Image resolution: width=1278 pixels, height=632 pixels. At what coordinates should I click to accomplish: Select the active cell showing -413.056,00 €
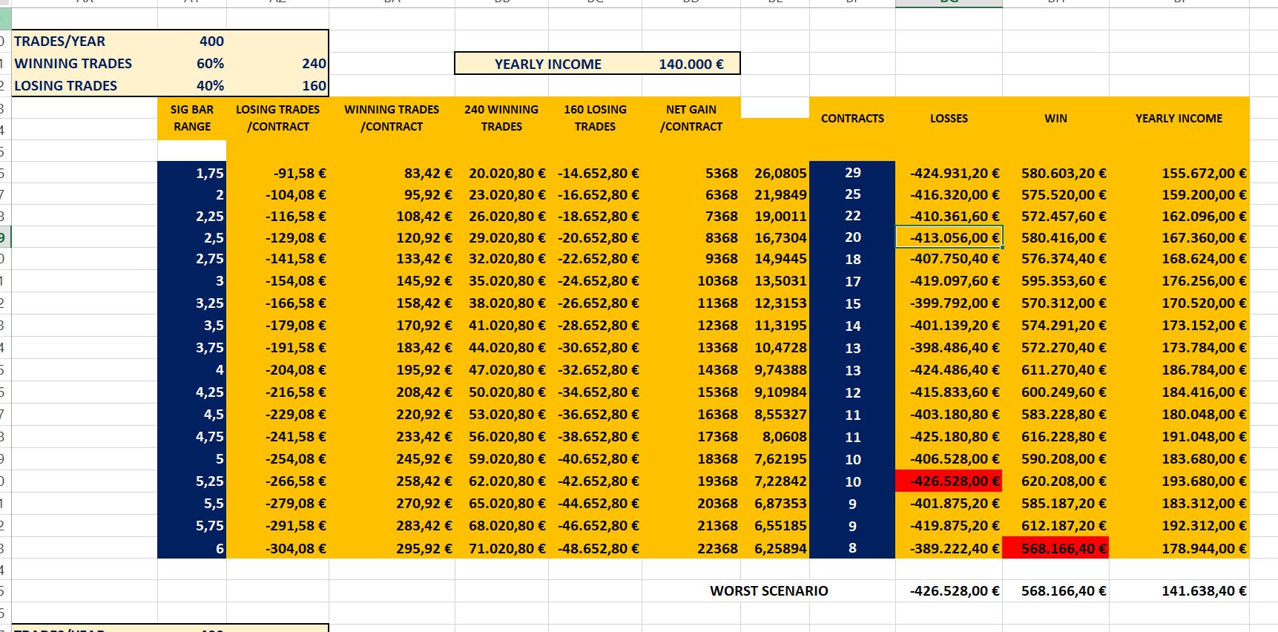(949, 237)
